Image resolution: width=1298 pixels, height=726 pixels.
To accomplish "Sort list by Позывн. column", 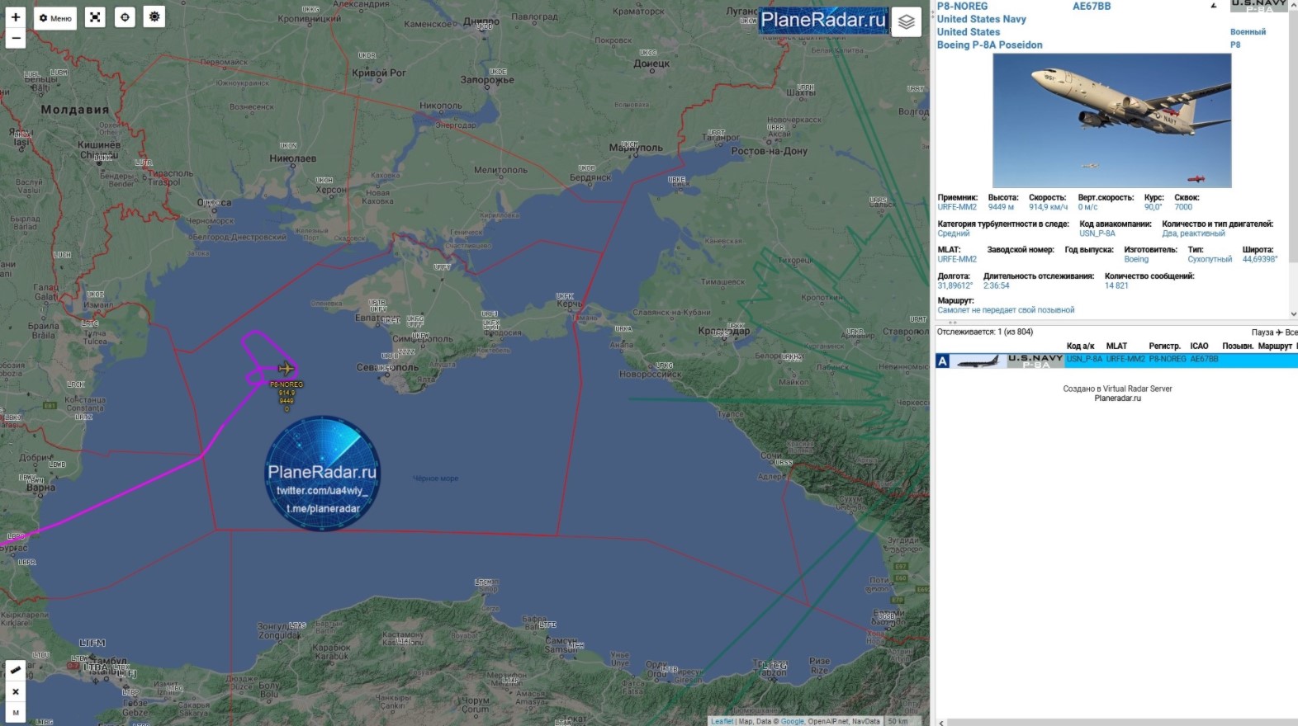I will click(x=1237, y=346).
